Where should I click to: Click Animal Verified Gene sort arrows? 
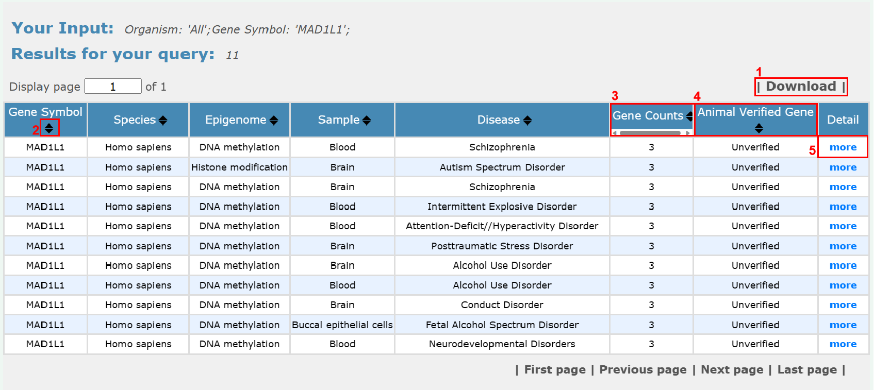758,128
